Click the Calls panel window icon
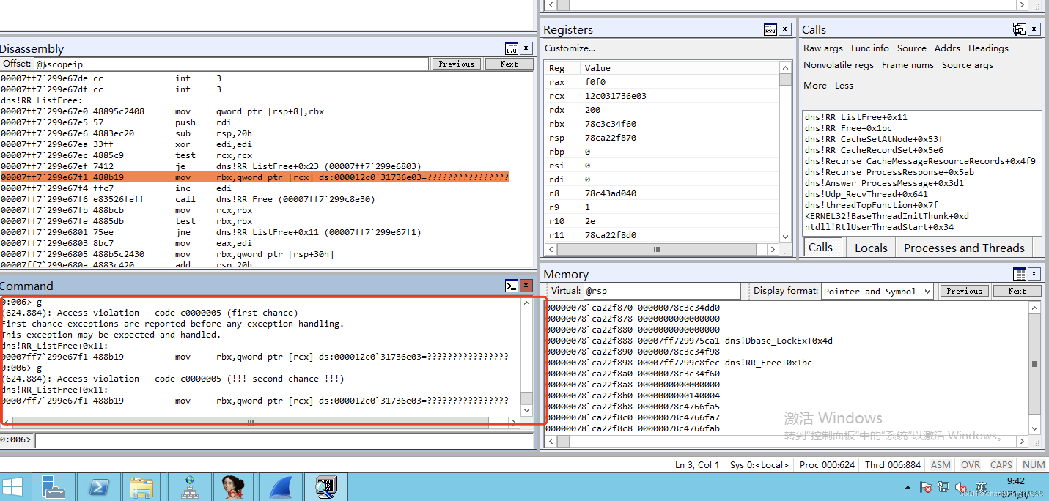Viewport: 1049px width, 501px height. point(1019,29)
